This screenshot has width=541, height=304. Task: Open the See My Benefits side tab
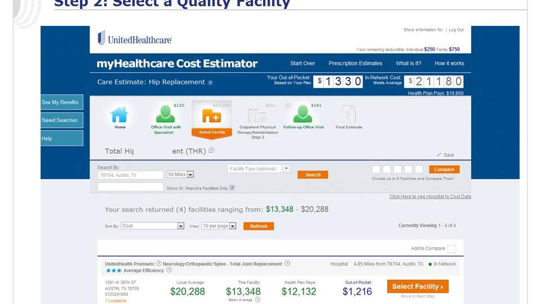62,102
